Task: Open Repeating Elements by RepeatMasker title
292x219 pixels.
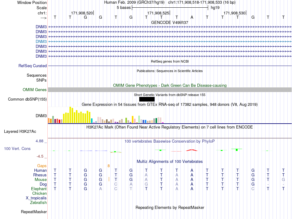Action: [170, 207]
